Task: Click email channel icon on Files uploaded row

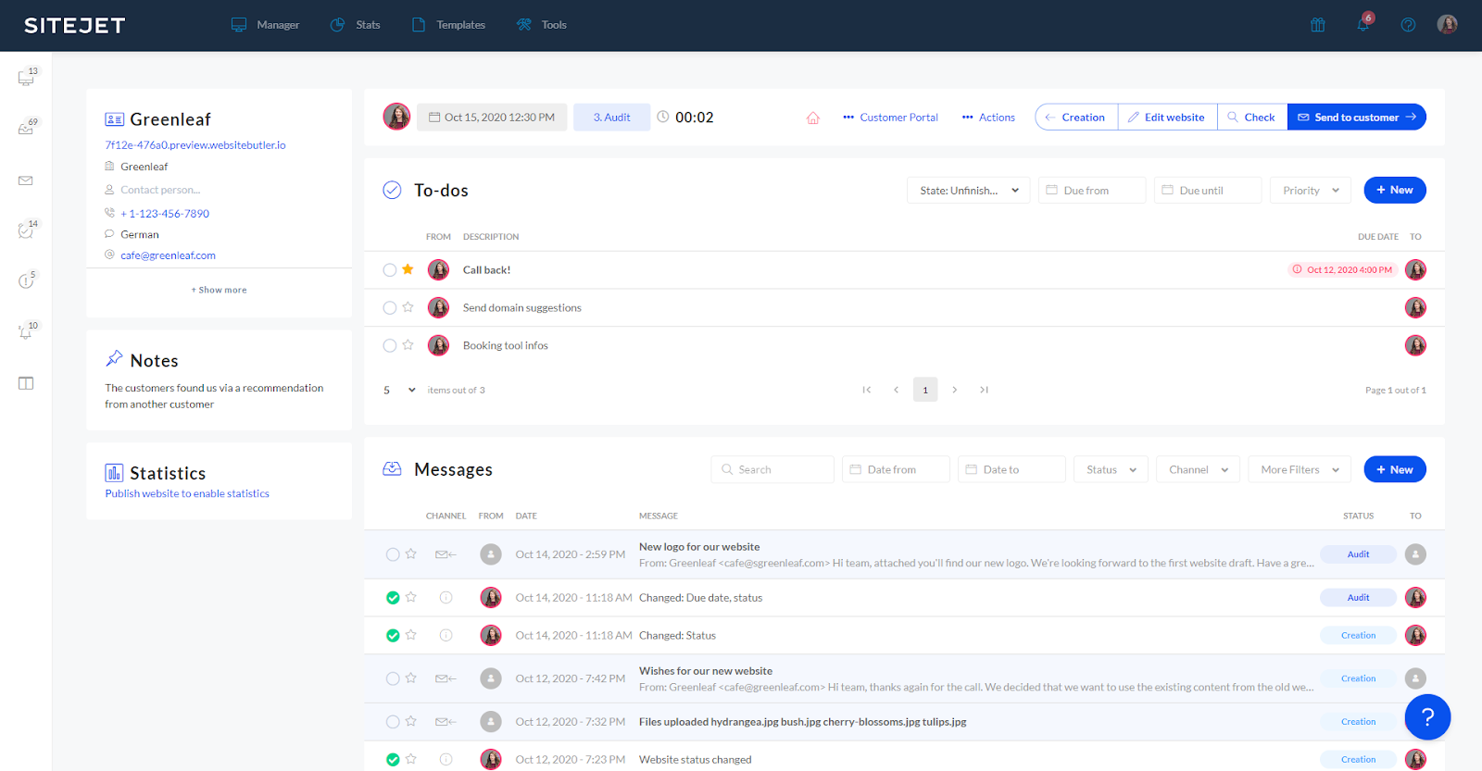Action: point(446,721)
